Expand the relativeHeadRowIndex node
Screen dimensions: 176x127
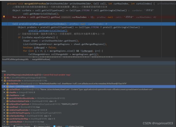click(4, 110)
